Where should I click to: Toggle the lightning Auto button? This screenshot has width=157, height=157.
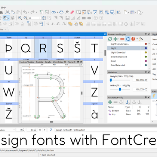(x=154, y=96)
